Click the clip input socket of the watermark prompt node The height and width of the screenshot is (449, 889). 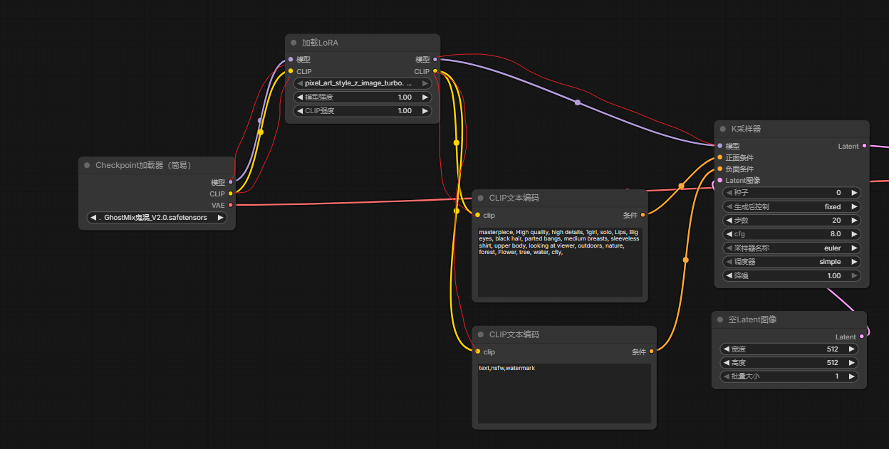(x=477, y=352)
